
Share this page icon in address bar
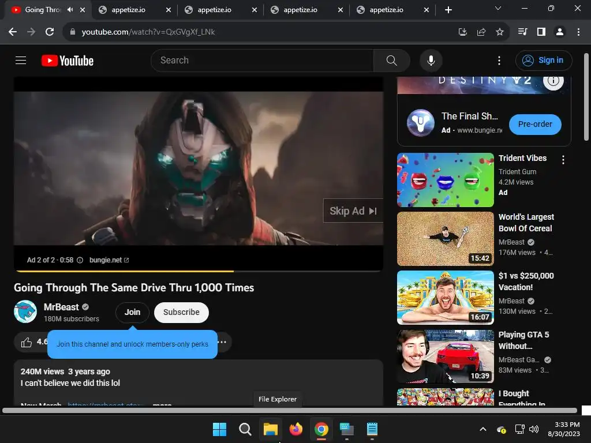pyautogui.click(x=481, y=32)
